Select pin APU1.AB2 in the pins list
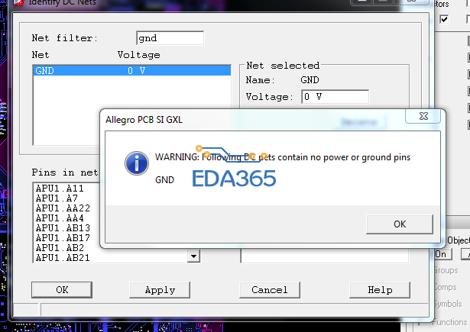 (60, 247)
